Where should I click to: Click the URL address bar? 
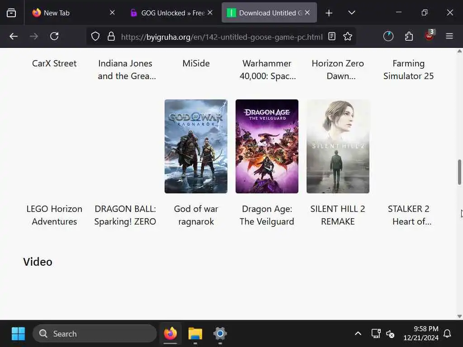(222, 37)
